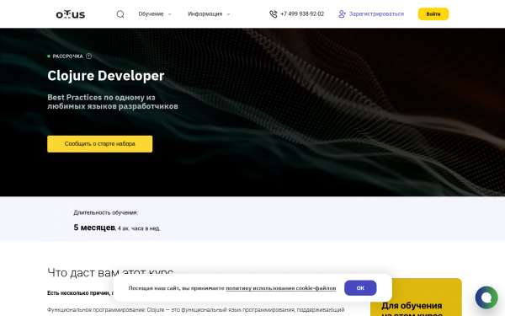Expand the Информация dropdown chevron
This screenshot has height=316, width=505.
coord(228,14)
